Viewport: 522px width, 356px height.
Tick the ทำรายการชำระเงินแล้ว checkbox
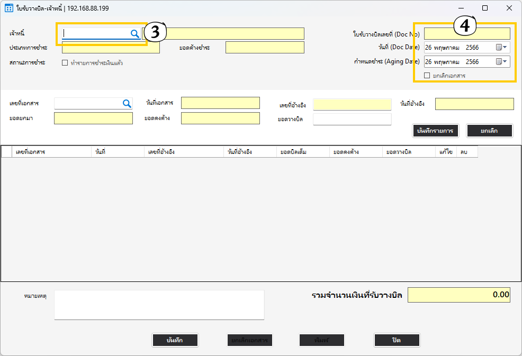coord(65,63)
